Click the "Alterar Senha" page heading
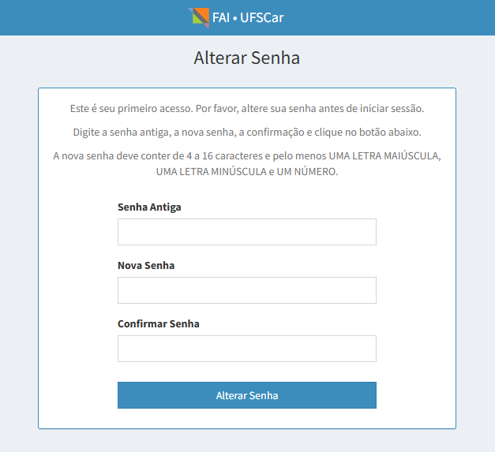The height and width of the screenshot is (452, 495). 247,58
